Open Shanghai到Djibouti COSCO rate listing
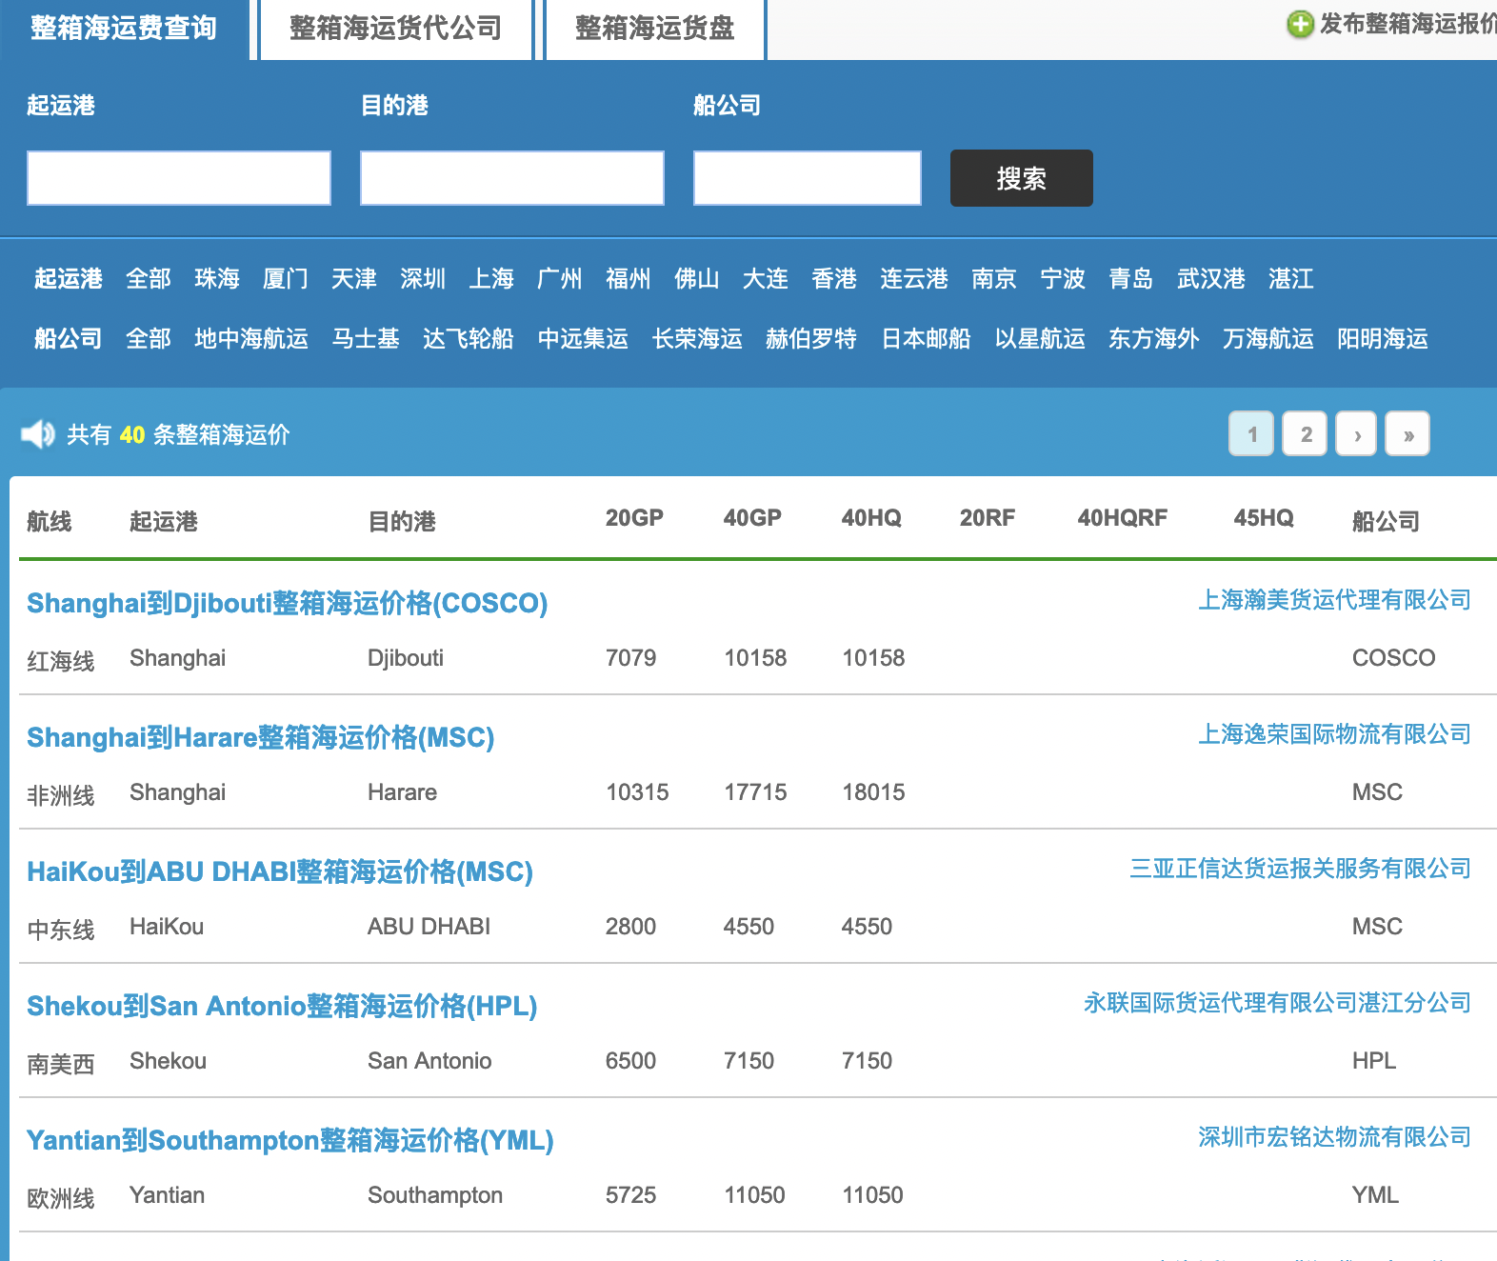This screenshot has height=1261, width=1497. point(287,604)
